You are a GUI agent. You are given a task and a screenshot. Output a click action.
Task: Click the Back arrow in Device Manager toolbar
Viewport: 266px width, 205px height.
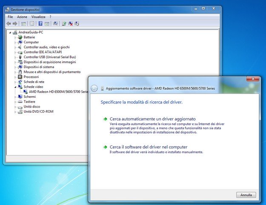pos(9,23)
